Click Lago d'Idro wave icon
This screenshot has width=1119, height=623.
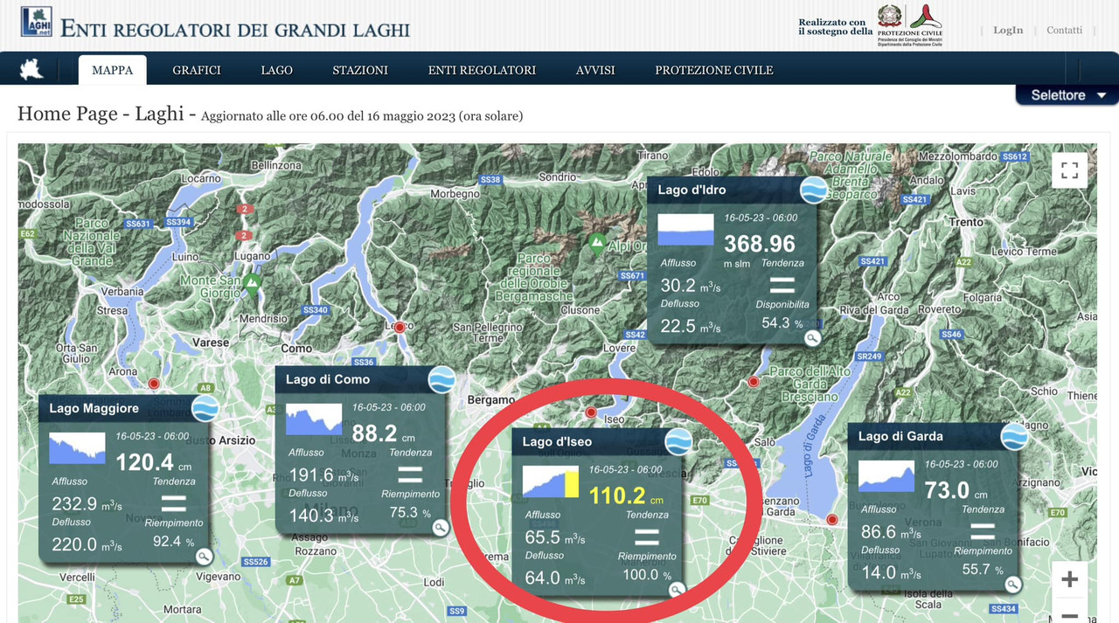(814, 190)
